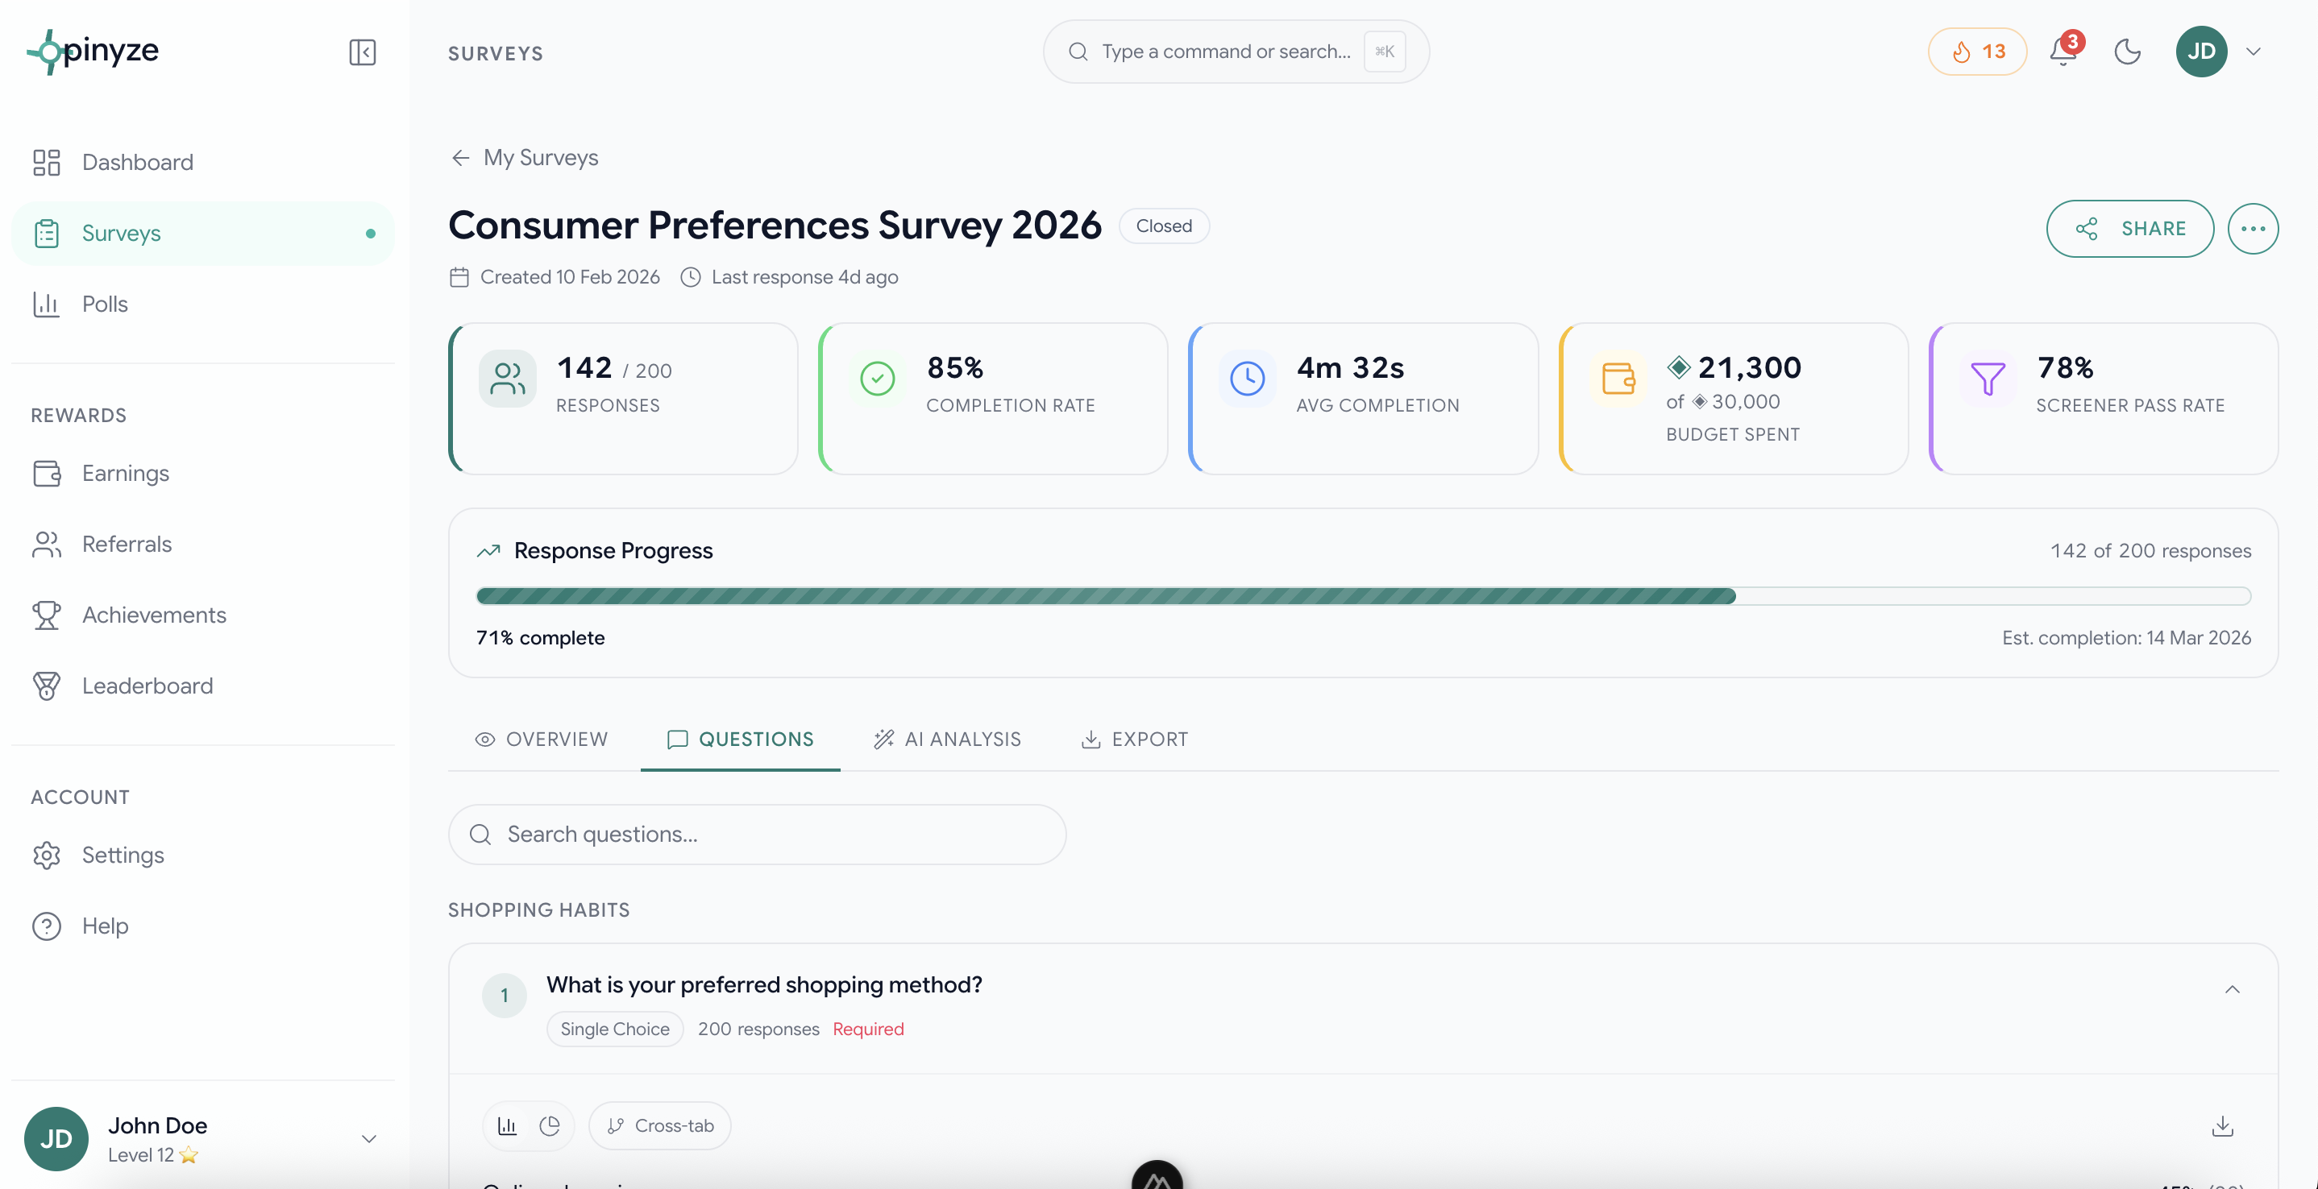Navigate to the Polls section
The image size is (2318, 1189).
point(105,304)
